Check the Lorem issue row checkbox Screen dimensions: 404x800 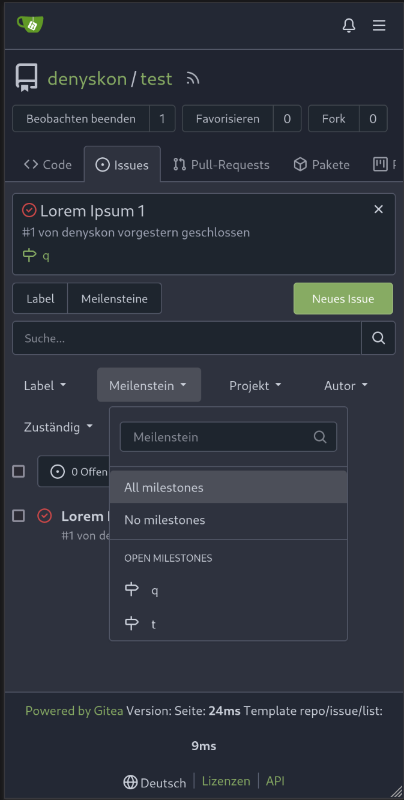point(19,516)
